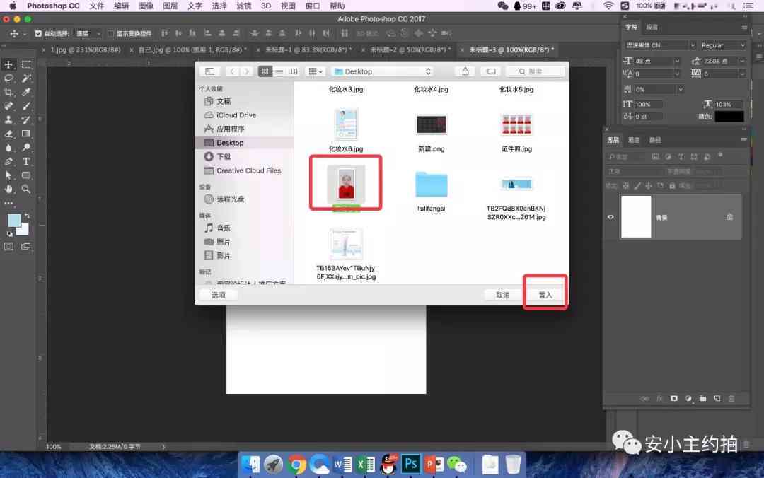Select the Eyedropper tool
This screenshot has height=478, width=764.
click(x=26, y=92)
